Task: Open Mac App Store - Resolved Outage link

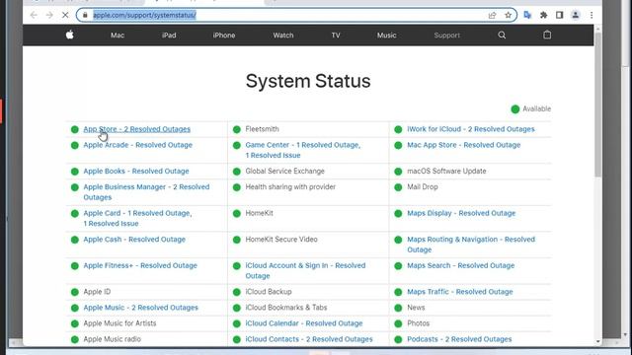Action: (463, 145)
